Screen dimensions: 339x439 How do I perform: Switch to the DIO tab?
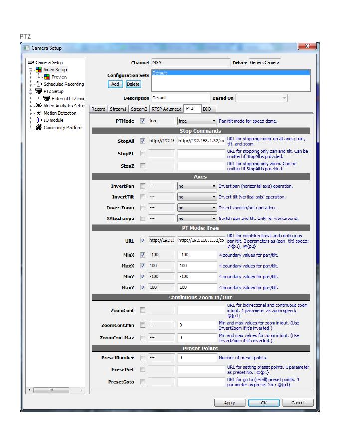click(x=207, y=109)
